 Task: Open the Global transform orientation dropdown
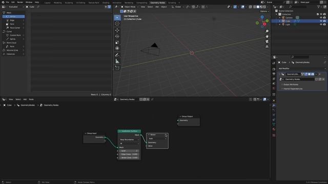(x=178, y=7)
